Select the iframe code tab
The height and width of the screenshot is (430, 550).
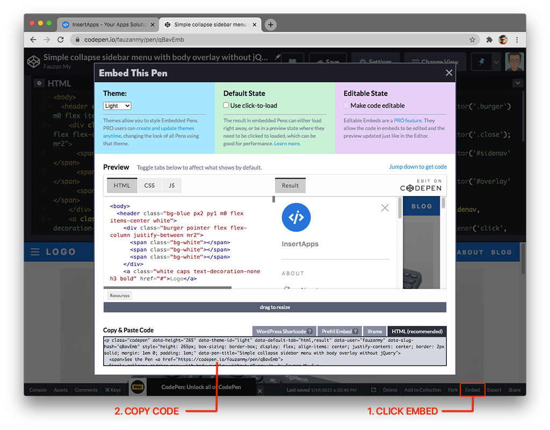(374, 331)
